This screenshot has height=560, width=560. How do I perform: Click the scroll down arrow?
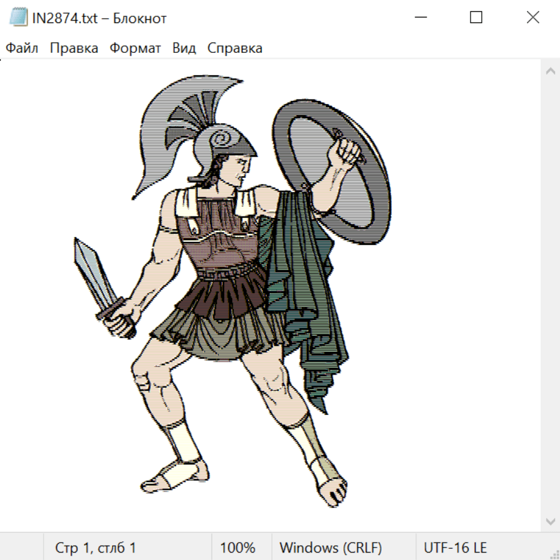pos(550,521)
